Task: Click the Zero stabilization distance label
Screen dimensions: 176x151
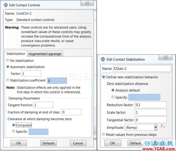Action: pyautogui.click(x=128, y=84)
